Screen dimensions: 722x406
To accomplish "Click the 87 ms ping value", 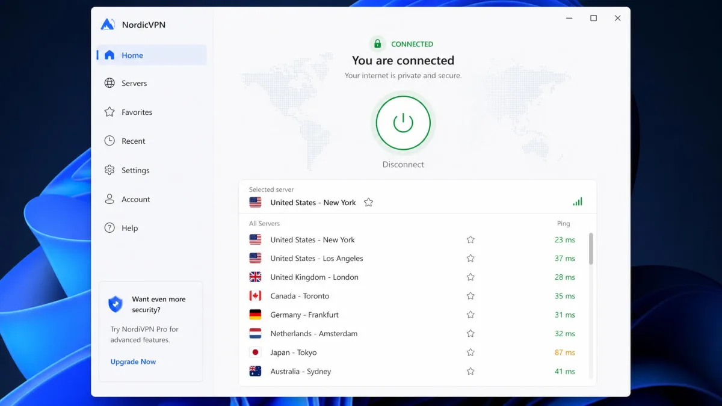I will click(565, 352).
